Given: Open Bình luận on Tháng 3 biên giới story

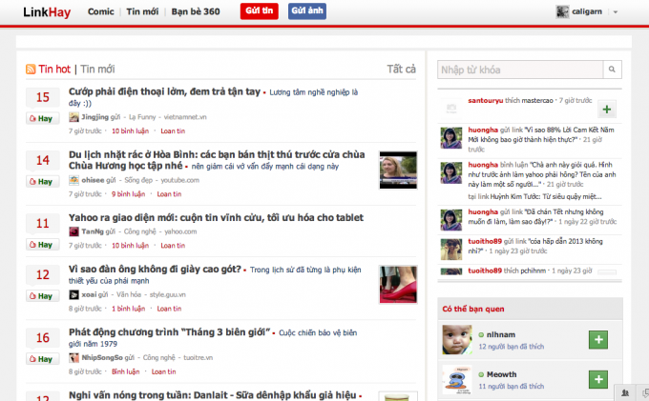Looking at the screenshot, I should tap(125, 371).
